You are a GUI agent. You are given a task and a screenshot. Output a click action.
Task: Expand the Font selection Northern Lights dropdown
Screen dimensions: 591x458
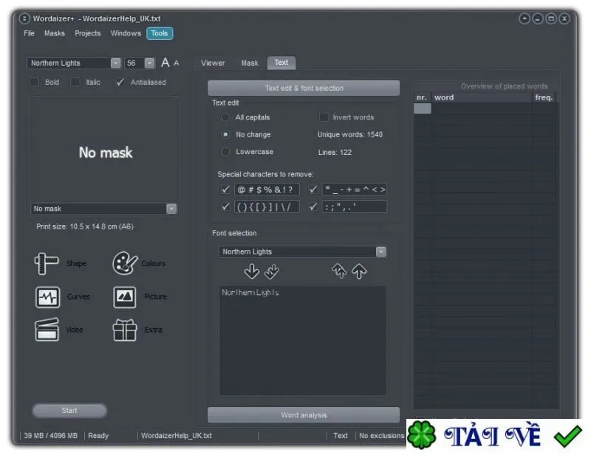click(x=381, y=251)
